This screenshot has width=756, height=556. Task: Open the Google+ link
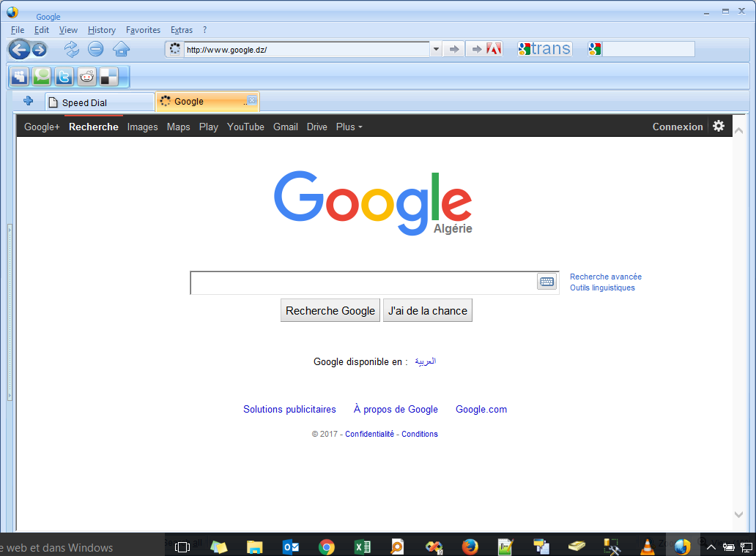pyautogui.click(x=42, y=127)
